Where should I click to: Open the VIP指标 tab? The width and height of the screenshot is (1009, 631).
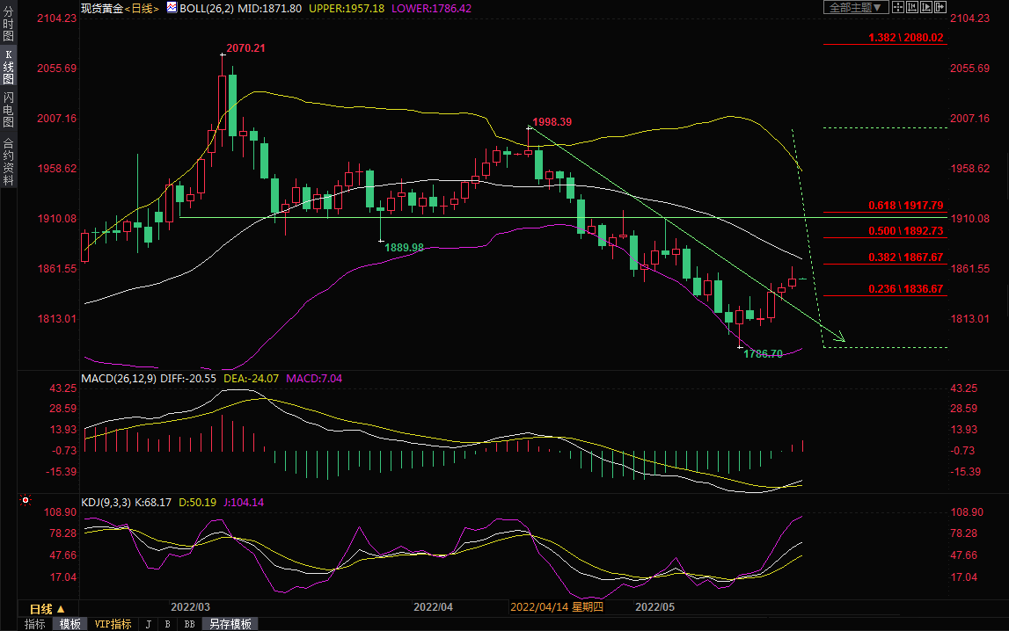pos(113,624)
